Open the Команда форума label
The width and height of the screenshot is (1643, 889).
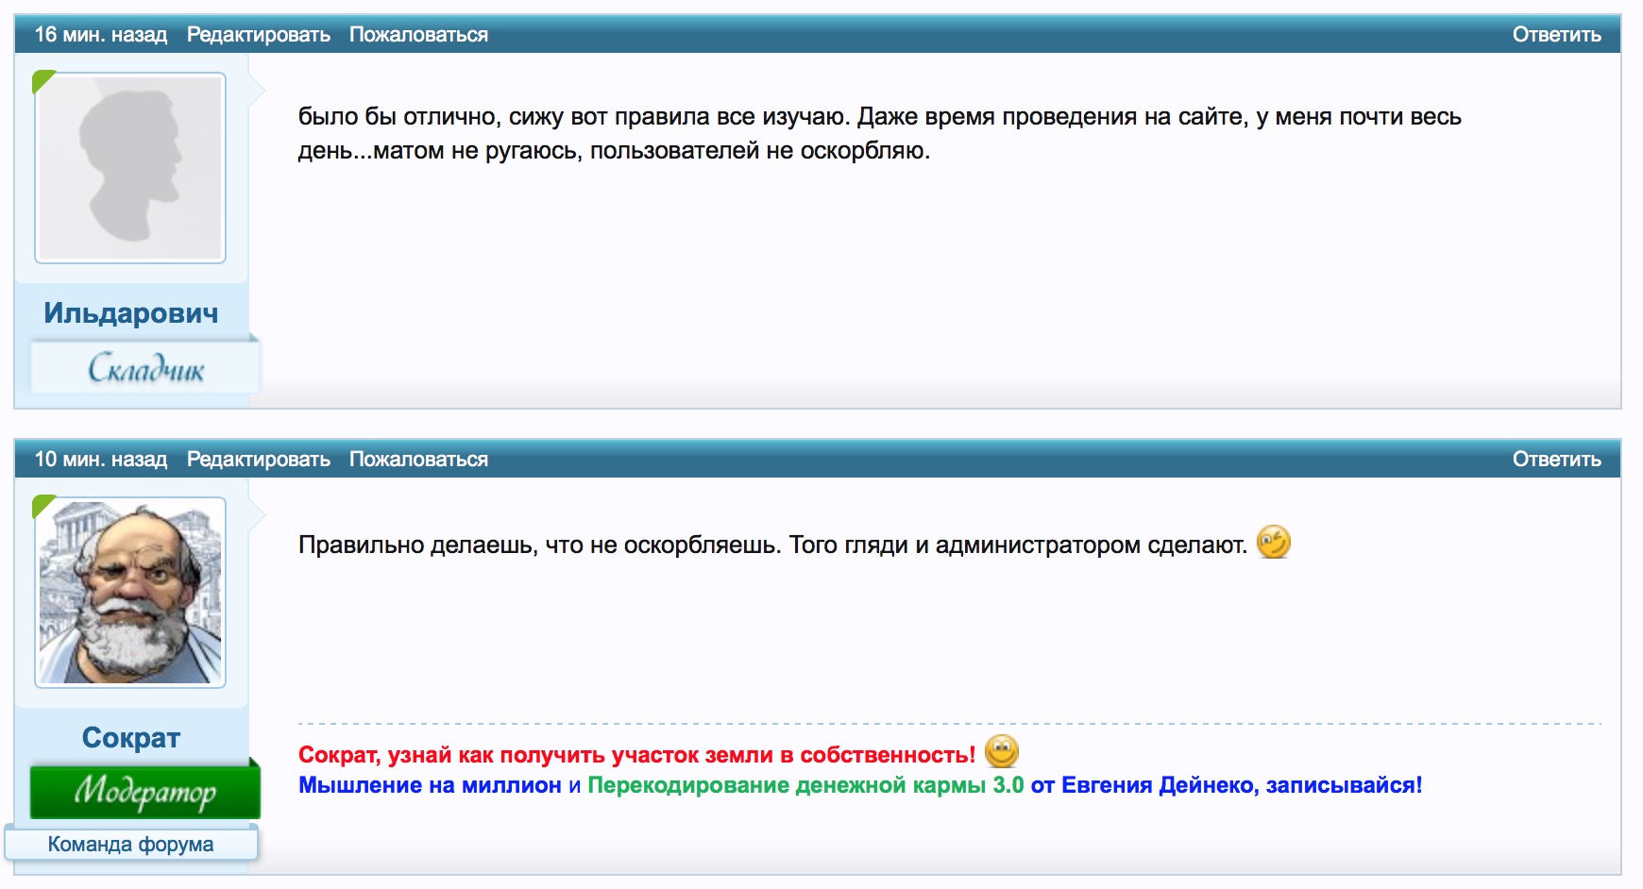[x=131, y=845]
